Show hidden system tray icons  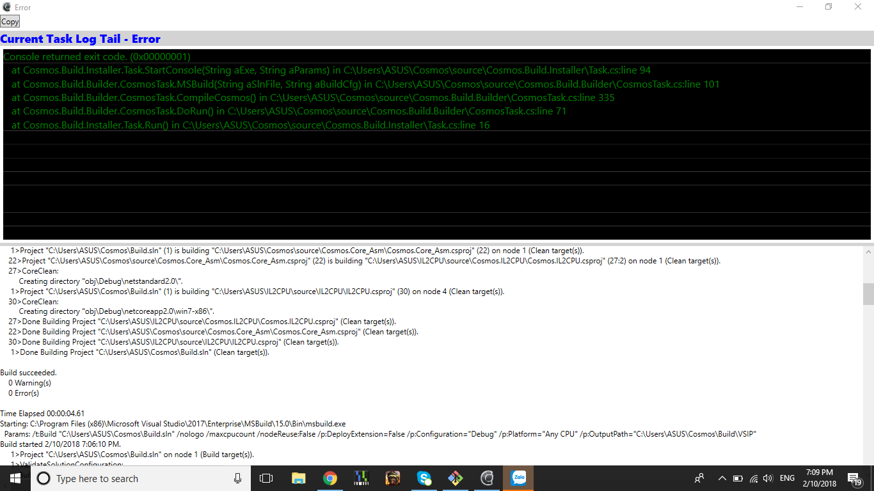pos(722,478)
